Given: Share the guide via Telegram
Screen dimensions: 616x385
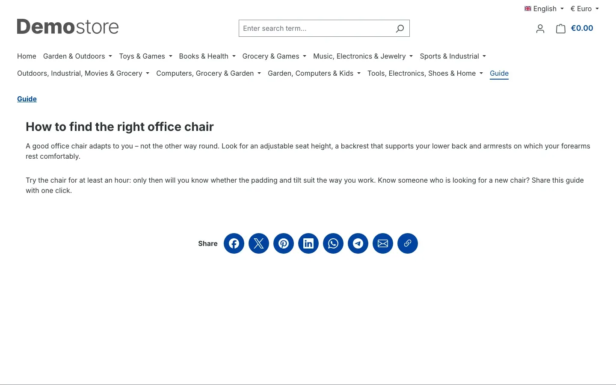Looking at the screenshot, I should [x=358, y=243].
